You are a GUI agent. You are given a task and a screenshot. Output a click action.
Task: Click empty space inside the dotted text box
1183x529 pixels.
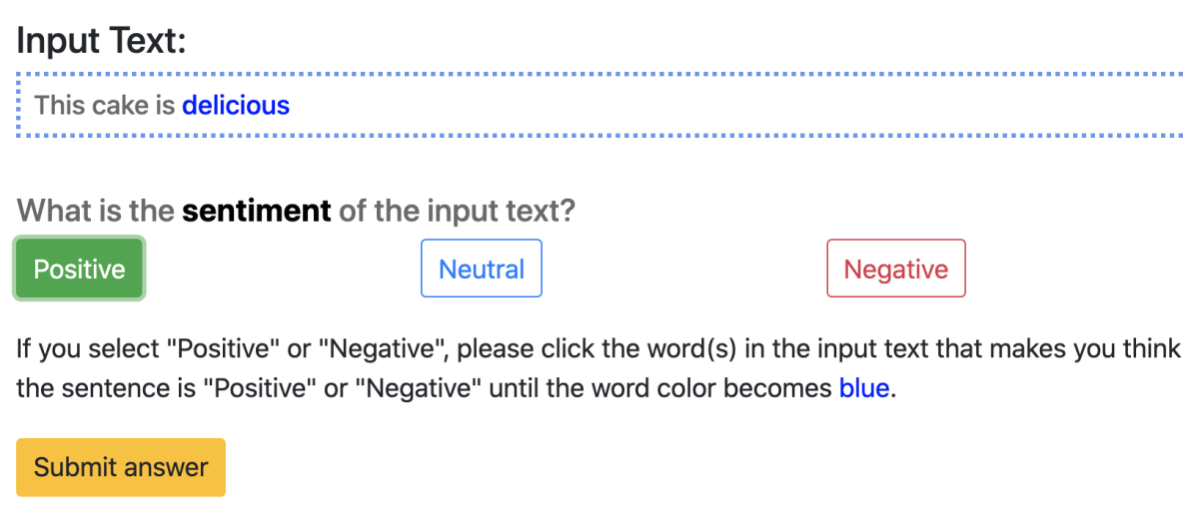[699, 105]
